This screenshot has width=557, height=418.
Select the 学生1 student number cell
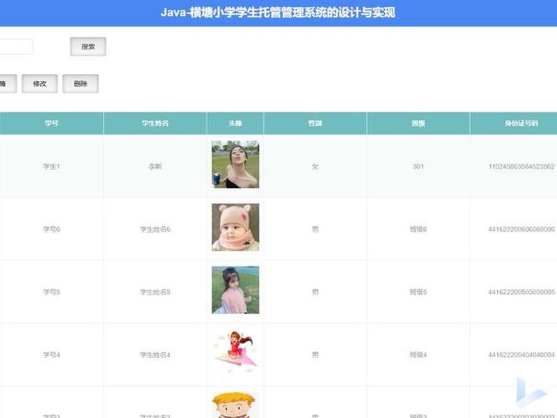coord(52,167)
